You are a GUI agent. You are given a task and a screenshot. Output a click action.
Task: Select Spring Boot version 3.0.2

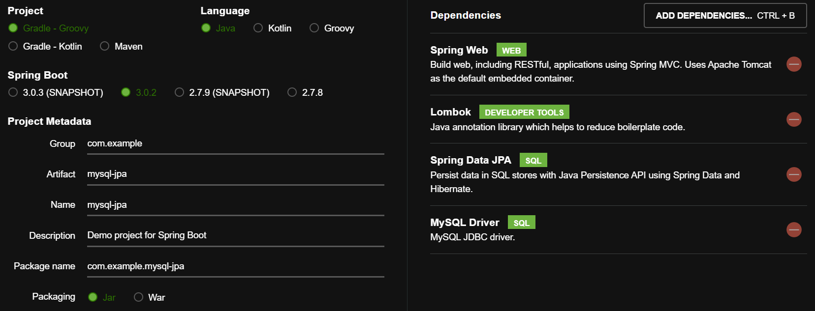[x=139, y=92]
